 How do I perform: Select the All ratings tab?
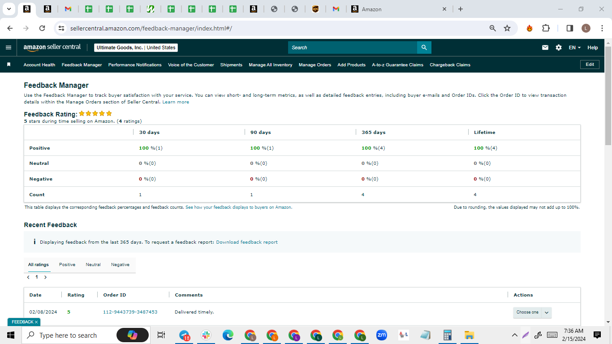pos(39,265)
